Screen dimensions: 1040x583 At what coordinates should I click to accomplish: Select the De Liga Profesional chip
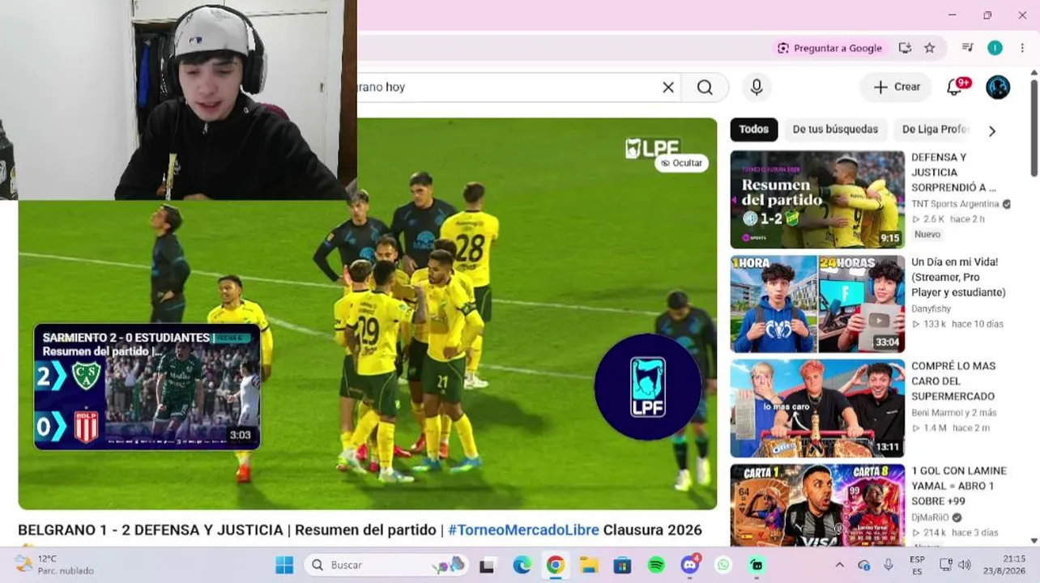934,130
